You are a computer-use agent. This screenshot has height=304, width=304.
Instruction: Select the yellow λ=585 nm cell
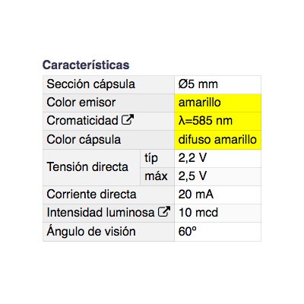(x=218, y=121)
